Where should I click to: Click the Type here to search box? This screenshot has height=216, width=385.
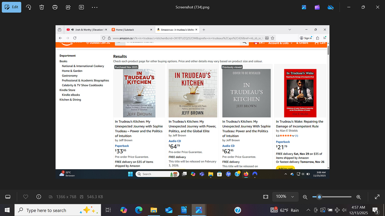point(57,210)
